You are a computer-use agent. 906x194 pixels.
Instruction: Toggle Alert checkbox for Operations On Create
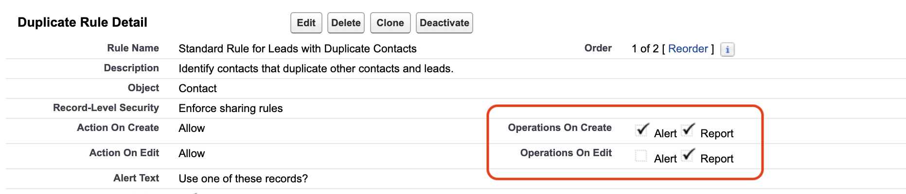(x=641, y=130)
